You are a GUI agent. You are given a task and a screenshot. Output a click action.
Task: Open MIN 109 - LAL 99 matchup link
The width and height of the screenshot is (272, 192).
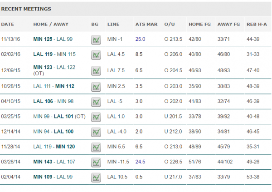[53, 177]
